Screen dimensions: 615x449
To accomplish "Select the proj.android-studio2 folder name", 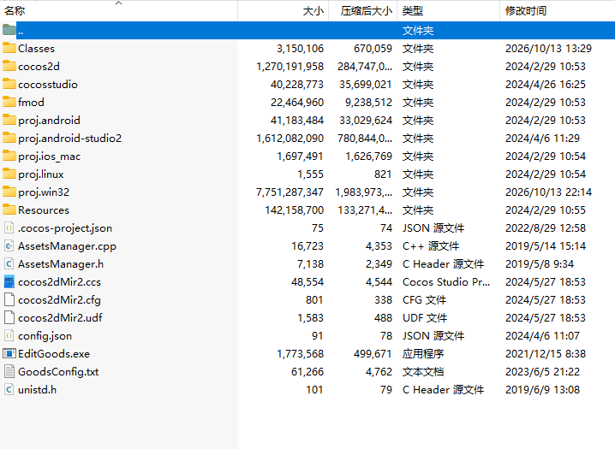I will pos(70,139).
